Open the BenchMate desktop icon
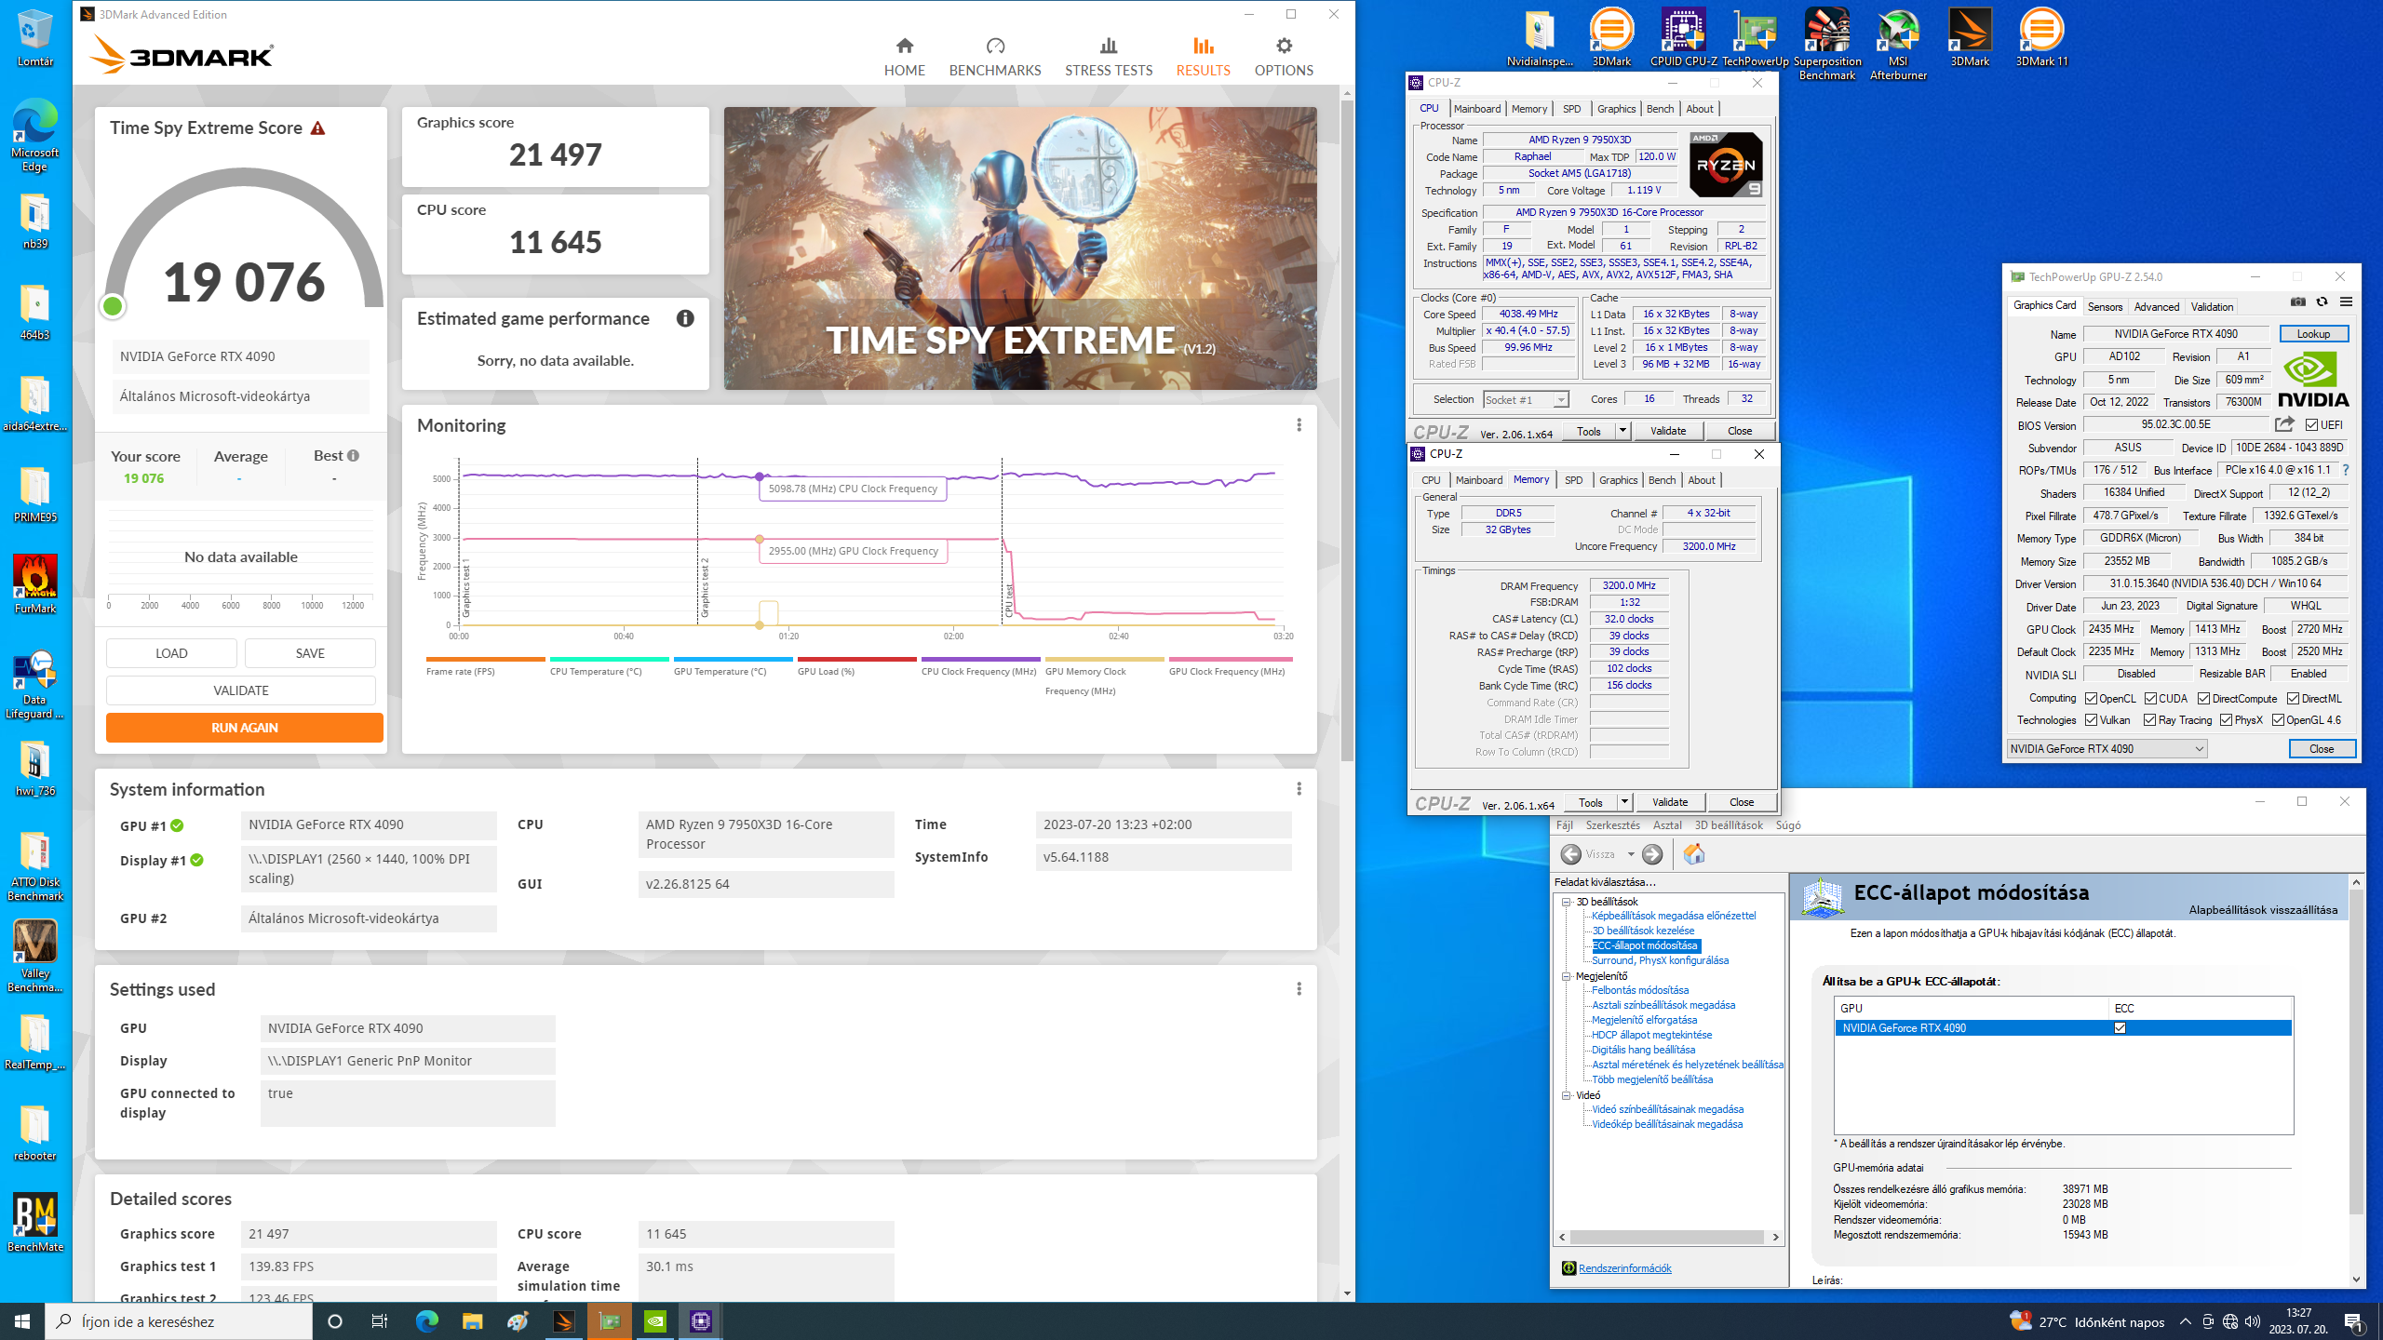The height and width of the screenshot is (1340, 2383). [35, 1222]
